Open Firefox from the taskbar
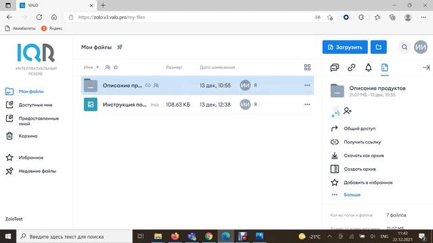The image size is (433, 243). pyautogui.click(x=175, y=236)
